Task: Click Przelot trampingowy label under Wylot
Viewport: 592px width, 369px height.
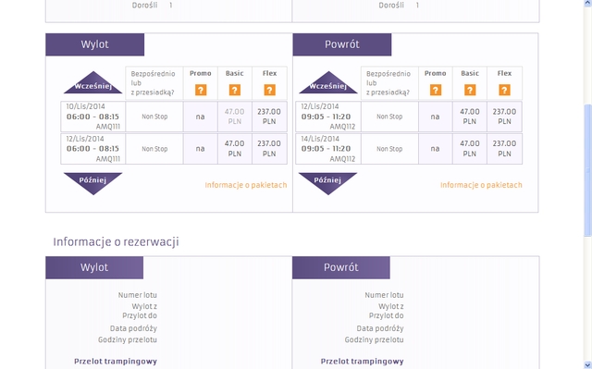Action: click(x=116, y=361)
